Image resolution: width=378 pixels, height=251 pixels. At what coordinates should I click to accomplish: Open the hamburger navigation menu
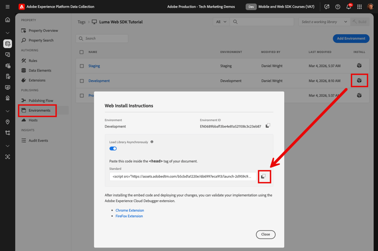click(8, 7)
